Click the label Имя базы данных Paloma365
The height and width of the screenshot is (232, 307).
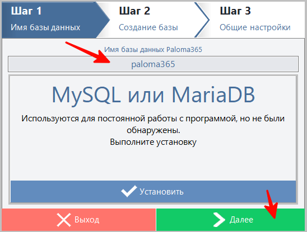[x=153, y=49]
